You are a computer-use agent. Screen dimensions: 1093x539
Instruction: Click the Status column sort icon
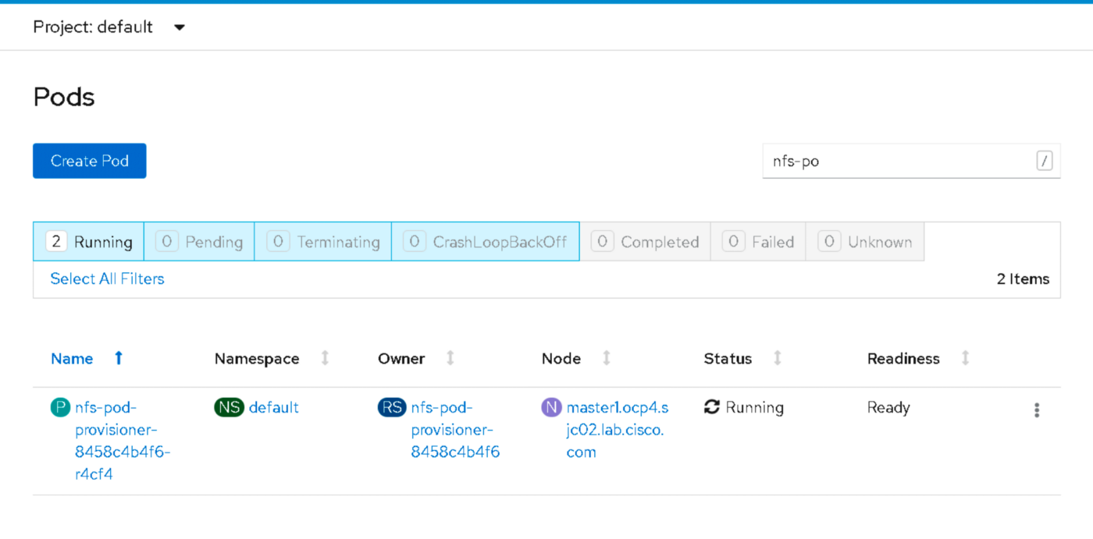point(777,358)
